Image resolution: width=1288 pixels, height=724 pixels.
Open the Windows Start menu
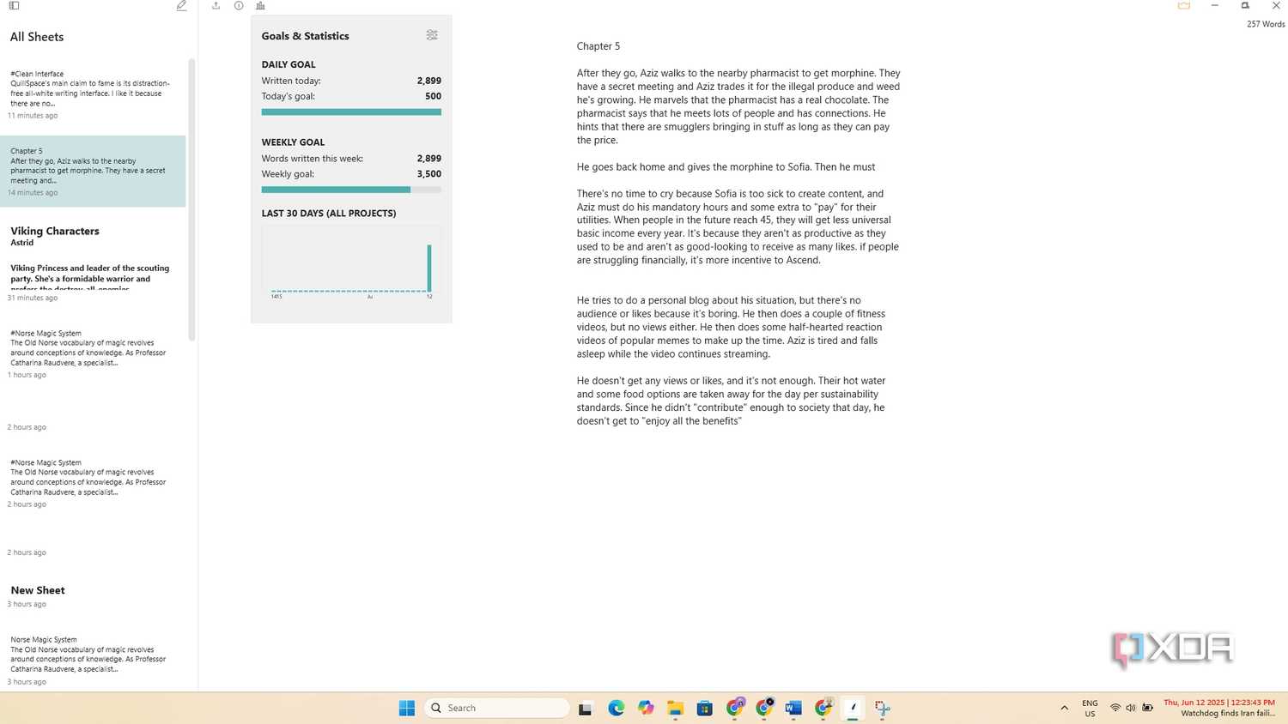(x=407, y=708)
